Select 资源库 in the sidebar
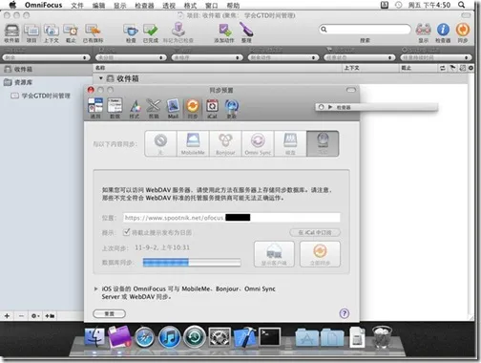 46,82
